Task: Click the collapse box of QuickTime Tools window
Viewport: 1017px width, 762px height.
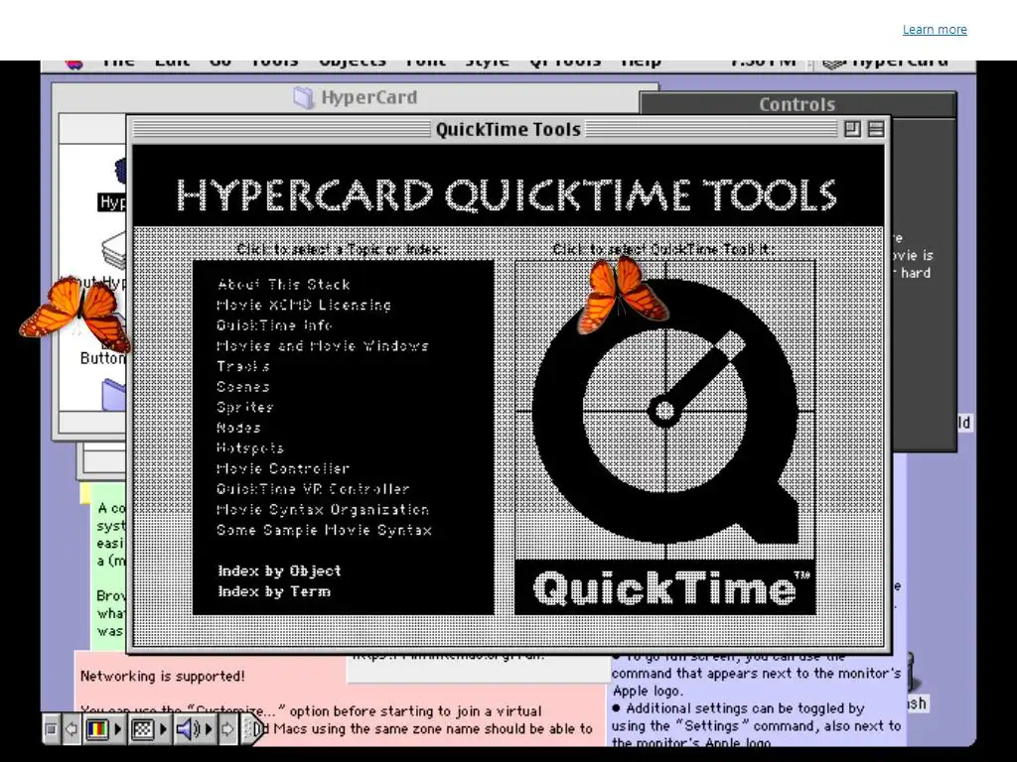Action: [x=876, y=129]
